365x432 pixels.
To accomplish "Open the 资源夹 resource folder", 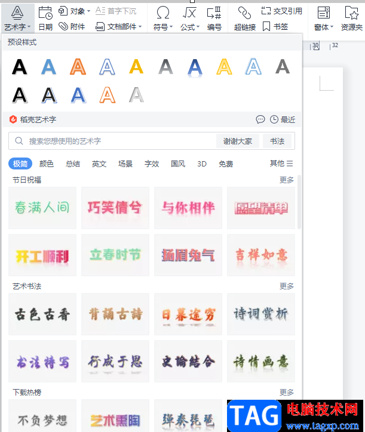I will pyautogui.click(x=352, y=18).
